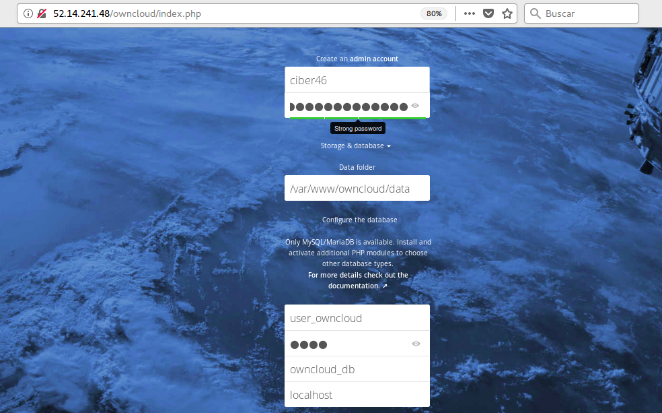The image size is (662, 413).
Task: Show the admin password with eye icon
Action: (415, 106)
